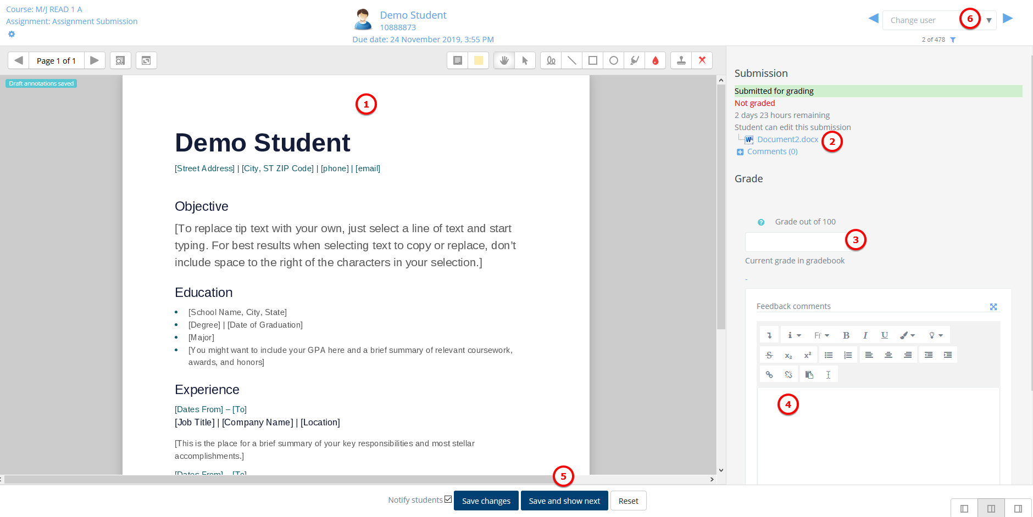Click the search comments icon

coord(120,60)
